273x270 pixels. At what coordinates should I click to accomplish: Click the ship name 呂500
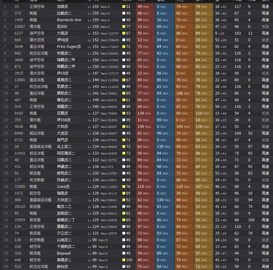(62, 27)
